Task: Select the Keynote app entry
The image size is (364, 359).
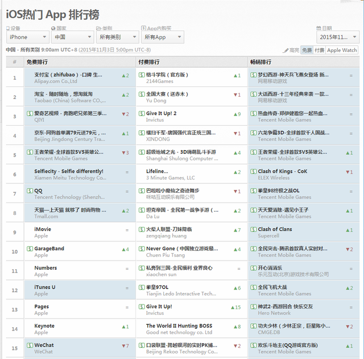Action: pyautogui.click(x=44, y=326)
